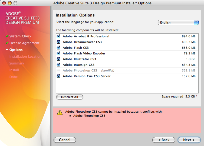Viewport: 204px width, 146px height.
Task: Click the Adobe Illustrator CS3 label
Action: [x=79, y=59]
